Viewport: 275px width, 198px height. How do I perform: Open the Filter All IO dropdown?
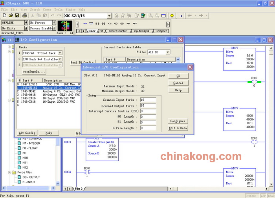click(168, 52)
